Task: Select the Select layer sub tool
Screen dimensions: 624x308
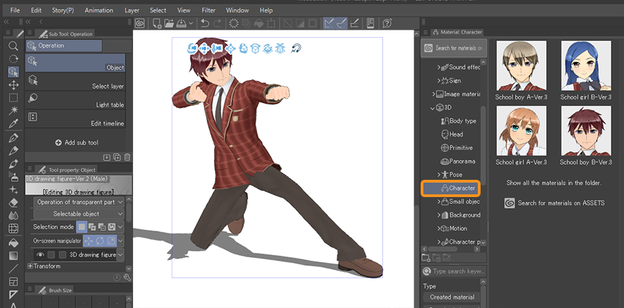Action: [76, 81]
